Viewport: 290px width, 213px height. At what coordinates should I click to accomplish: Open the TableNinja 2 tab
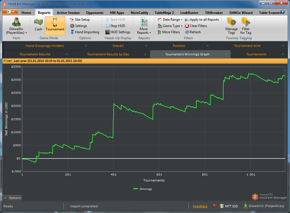164,12
